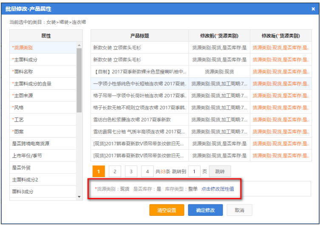323x226 pixels.
Task: Click the orange 清空设置 button
Action: click(x=166, y=210)
